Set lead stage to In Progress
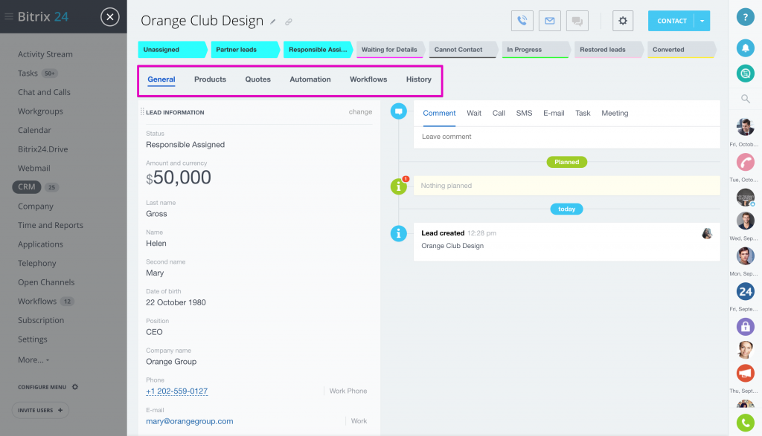Viewport: 762px width, 436px height. point(536,50)
